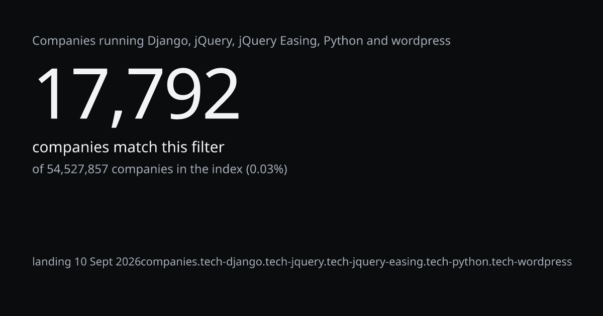Click 'companies in the index' text
The image size is (603, 316).
click(x=177, y=170)
